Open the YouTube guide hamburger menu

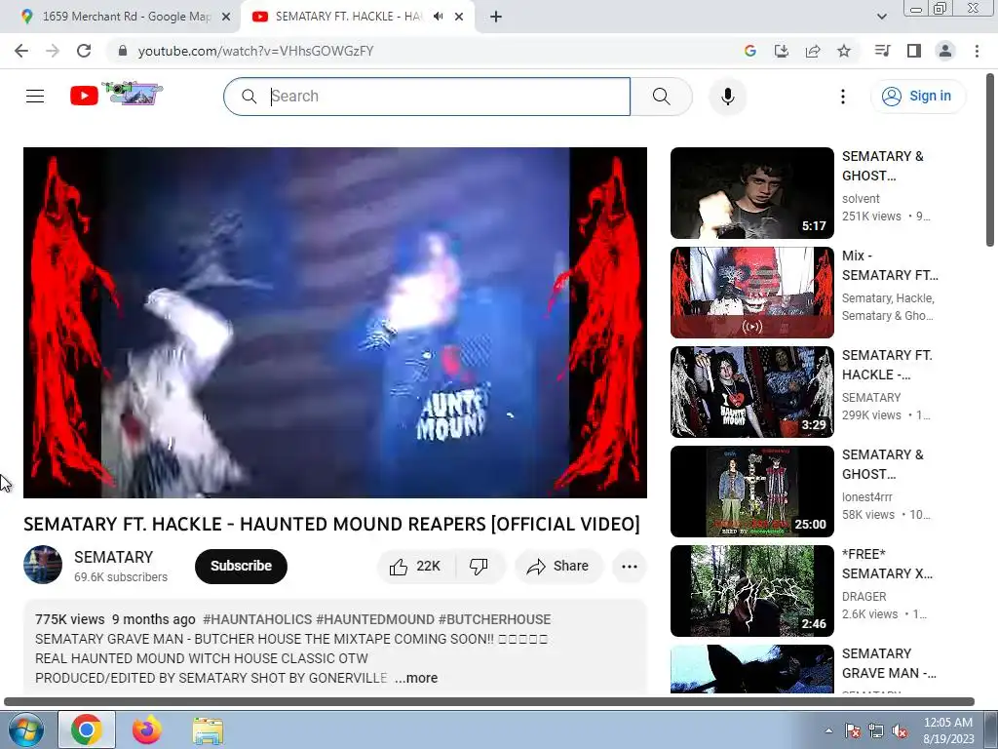(x=35, y=97)
